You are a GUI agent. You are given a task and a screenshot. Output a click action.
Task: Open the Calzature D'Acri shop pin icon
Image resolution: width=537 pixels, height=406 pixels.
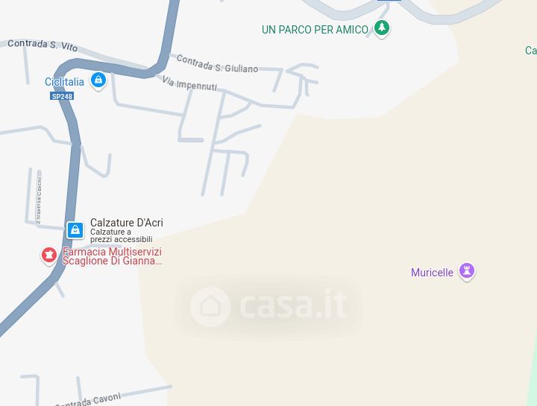pos(75,230)
